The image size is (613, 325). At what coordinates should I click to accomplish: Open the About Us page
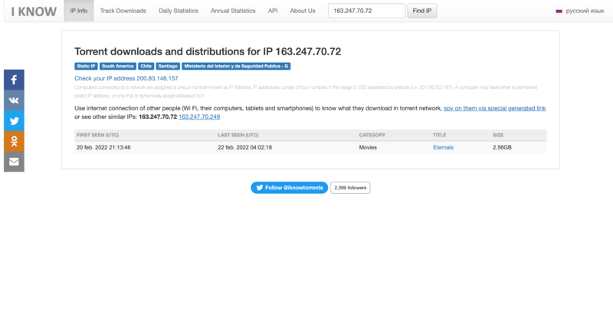coord(303,11)
